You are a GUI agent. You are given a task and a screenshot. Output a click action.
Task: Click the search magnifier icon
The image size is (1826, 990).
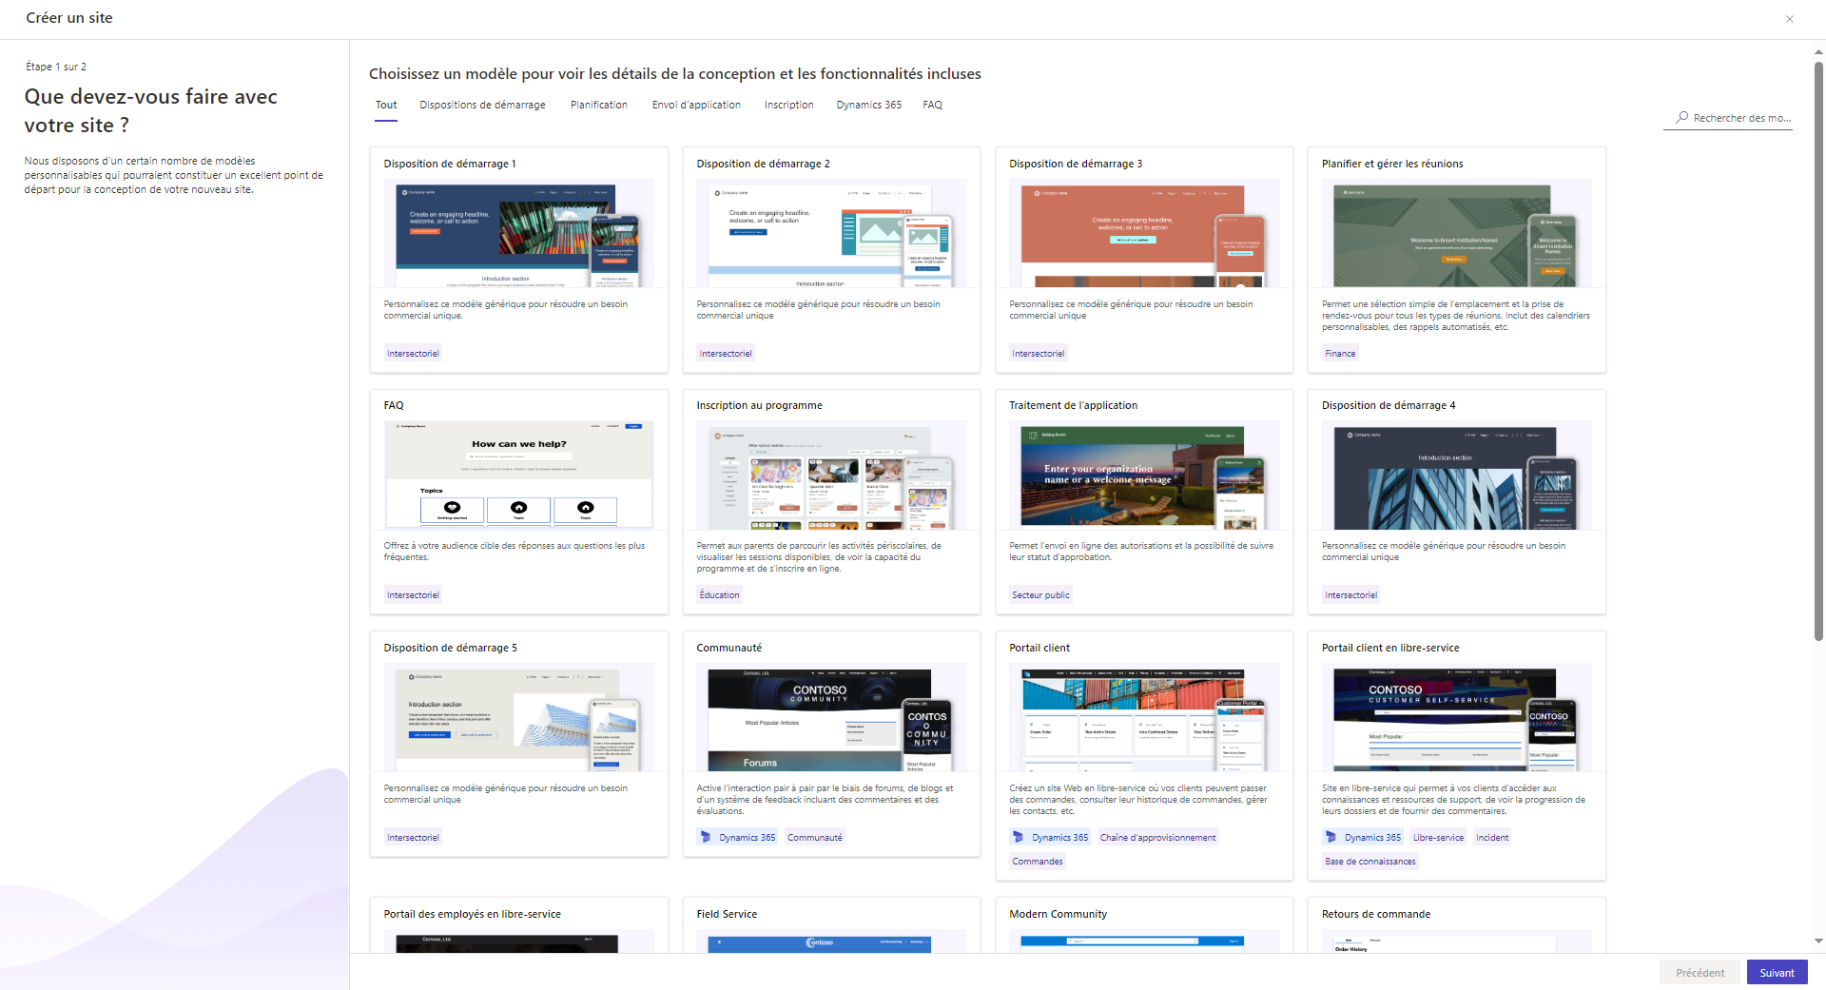pos(1683,118)
